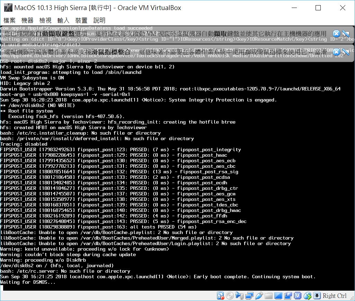Click 'Tracing: disabled' line

(24, 144)
